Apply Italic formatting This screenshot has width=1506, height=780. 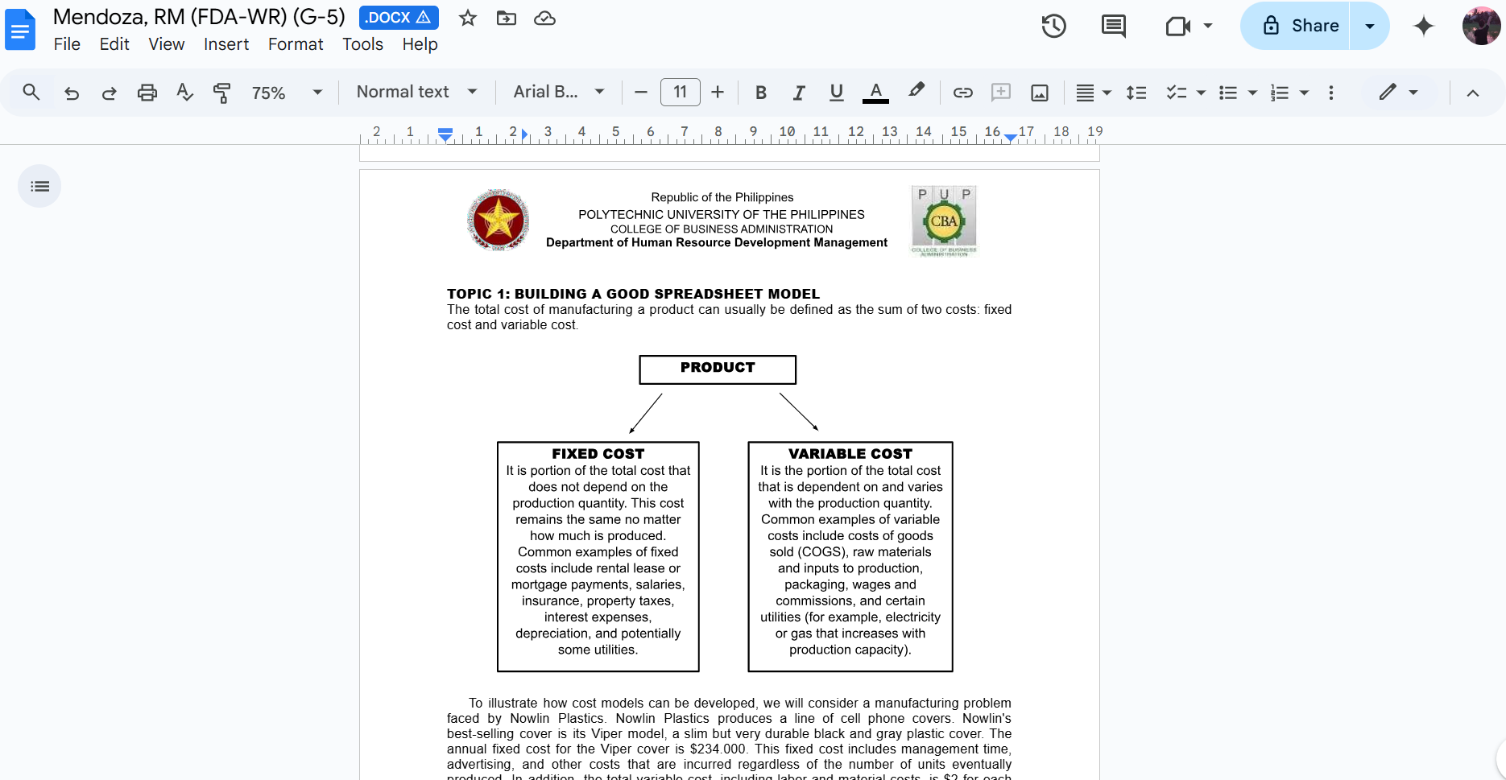point(798,93)
